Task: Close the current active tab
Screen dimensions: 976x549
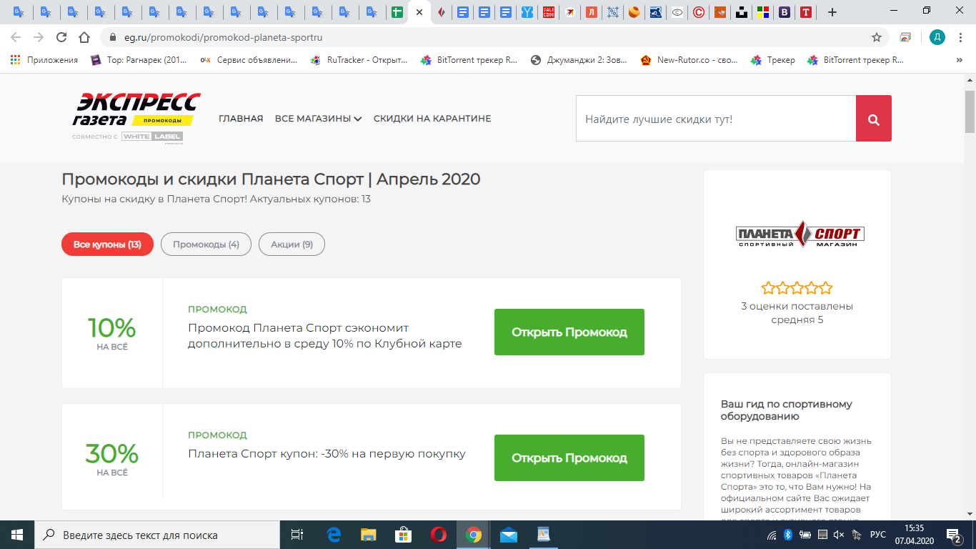Action: [419, 12]
